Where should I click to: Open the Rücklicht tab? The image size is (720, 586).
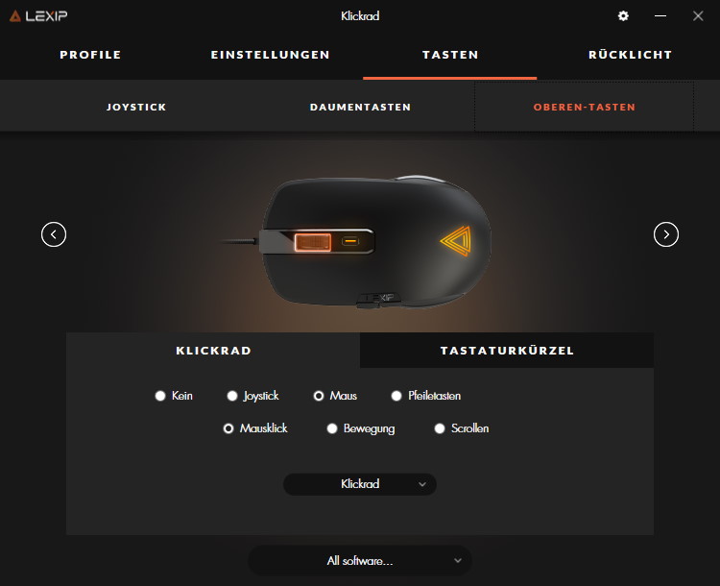point(630,55)
